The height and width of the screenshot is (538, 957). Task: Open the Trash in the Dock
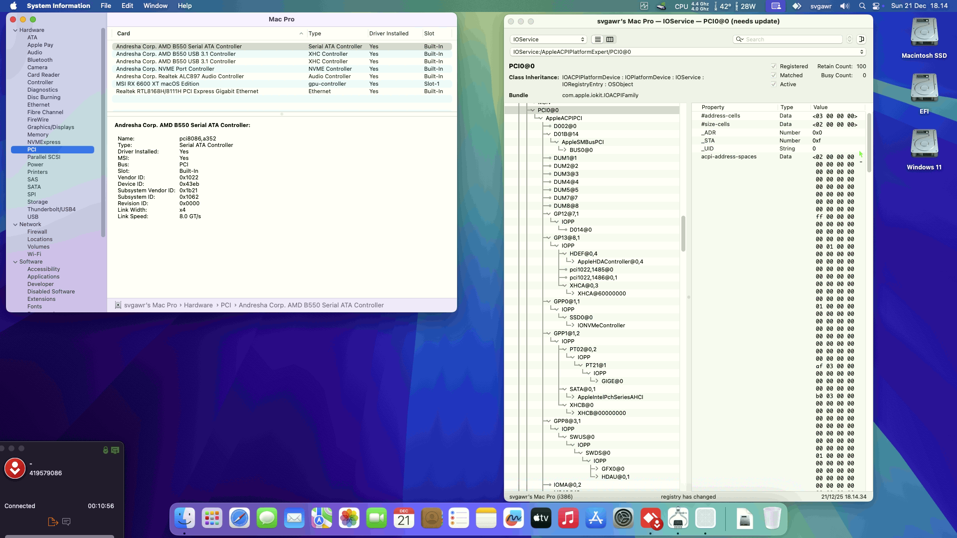coord(772,519)
